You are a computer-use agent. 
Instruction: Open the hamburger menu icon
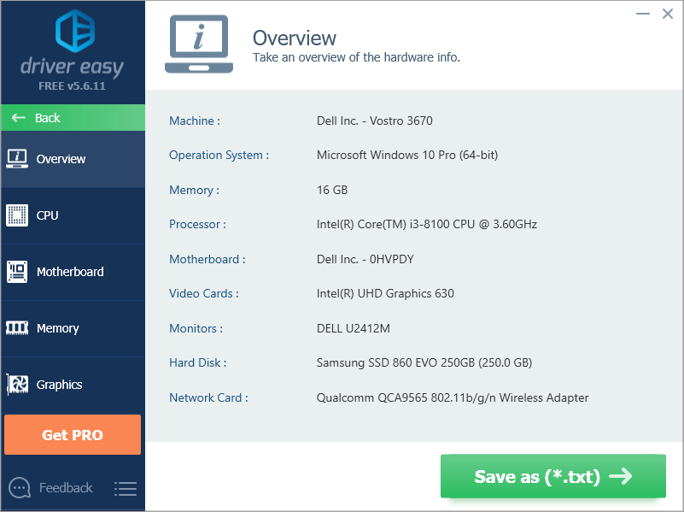pyautogui.click(x=126, y=488)
